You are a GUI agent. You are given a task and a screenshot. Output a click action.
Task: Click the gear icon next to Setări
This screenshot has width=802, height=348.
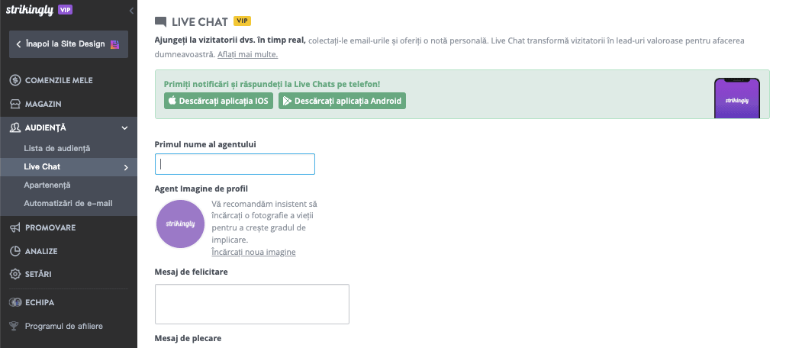[15, 274]
